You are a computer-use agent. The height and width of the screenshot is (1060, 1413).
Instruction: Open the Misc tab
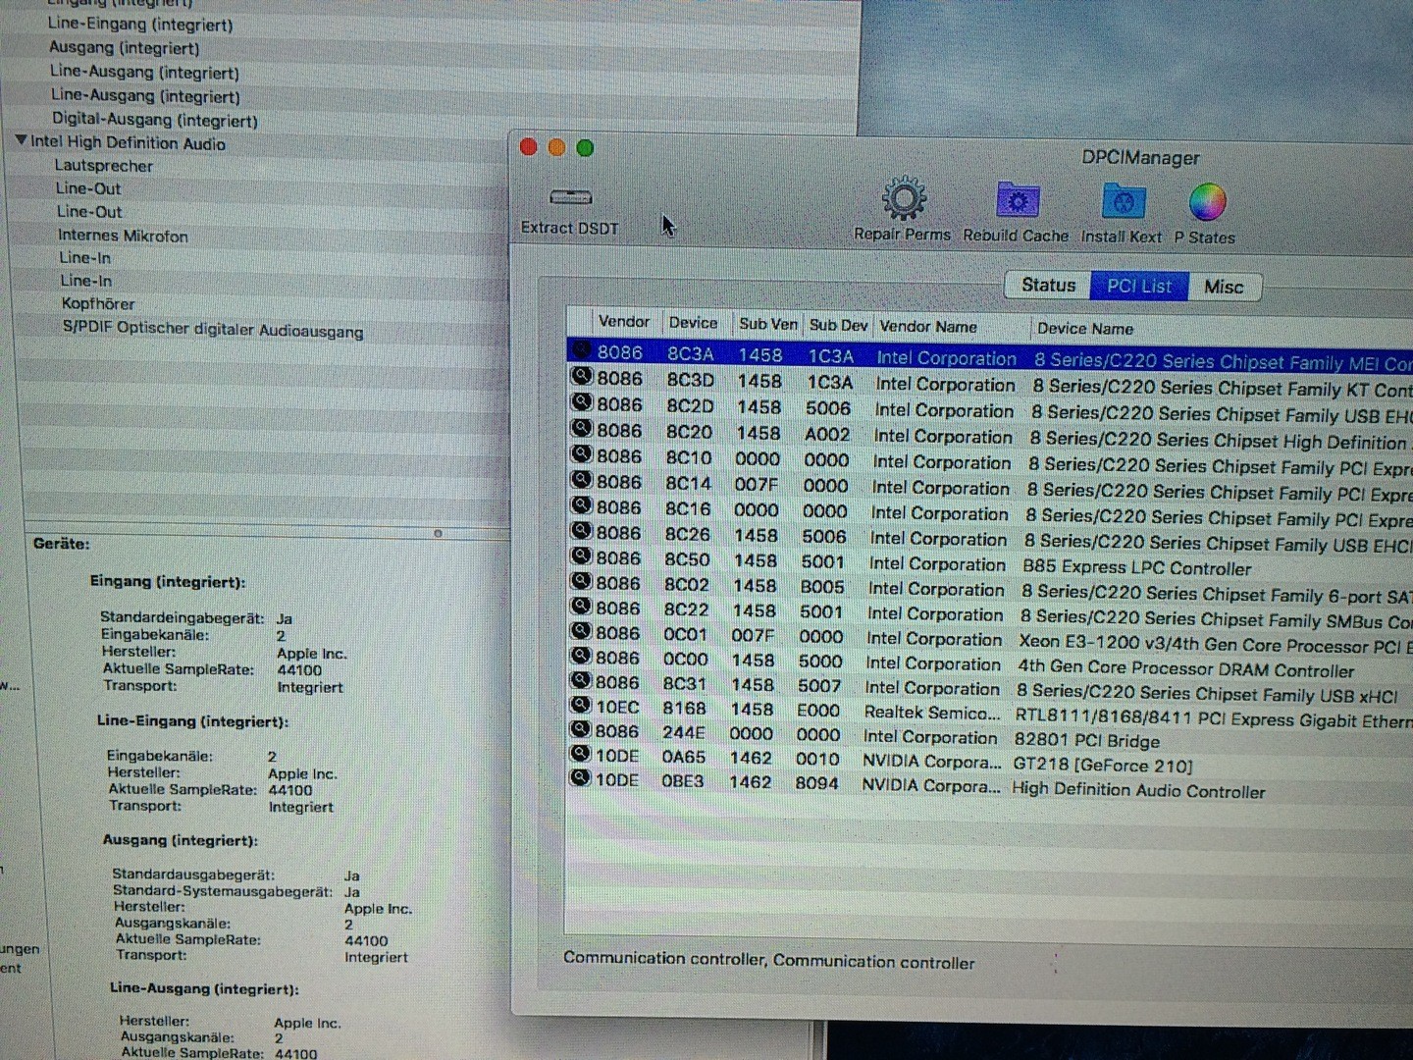[1224, 287]
